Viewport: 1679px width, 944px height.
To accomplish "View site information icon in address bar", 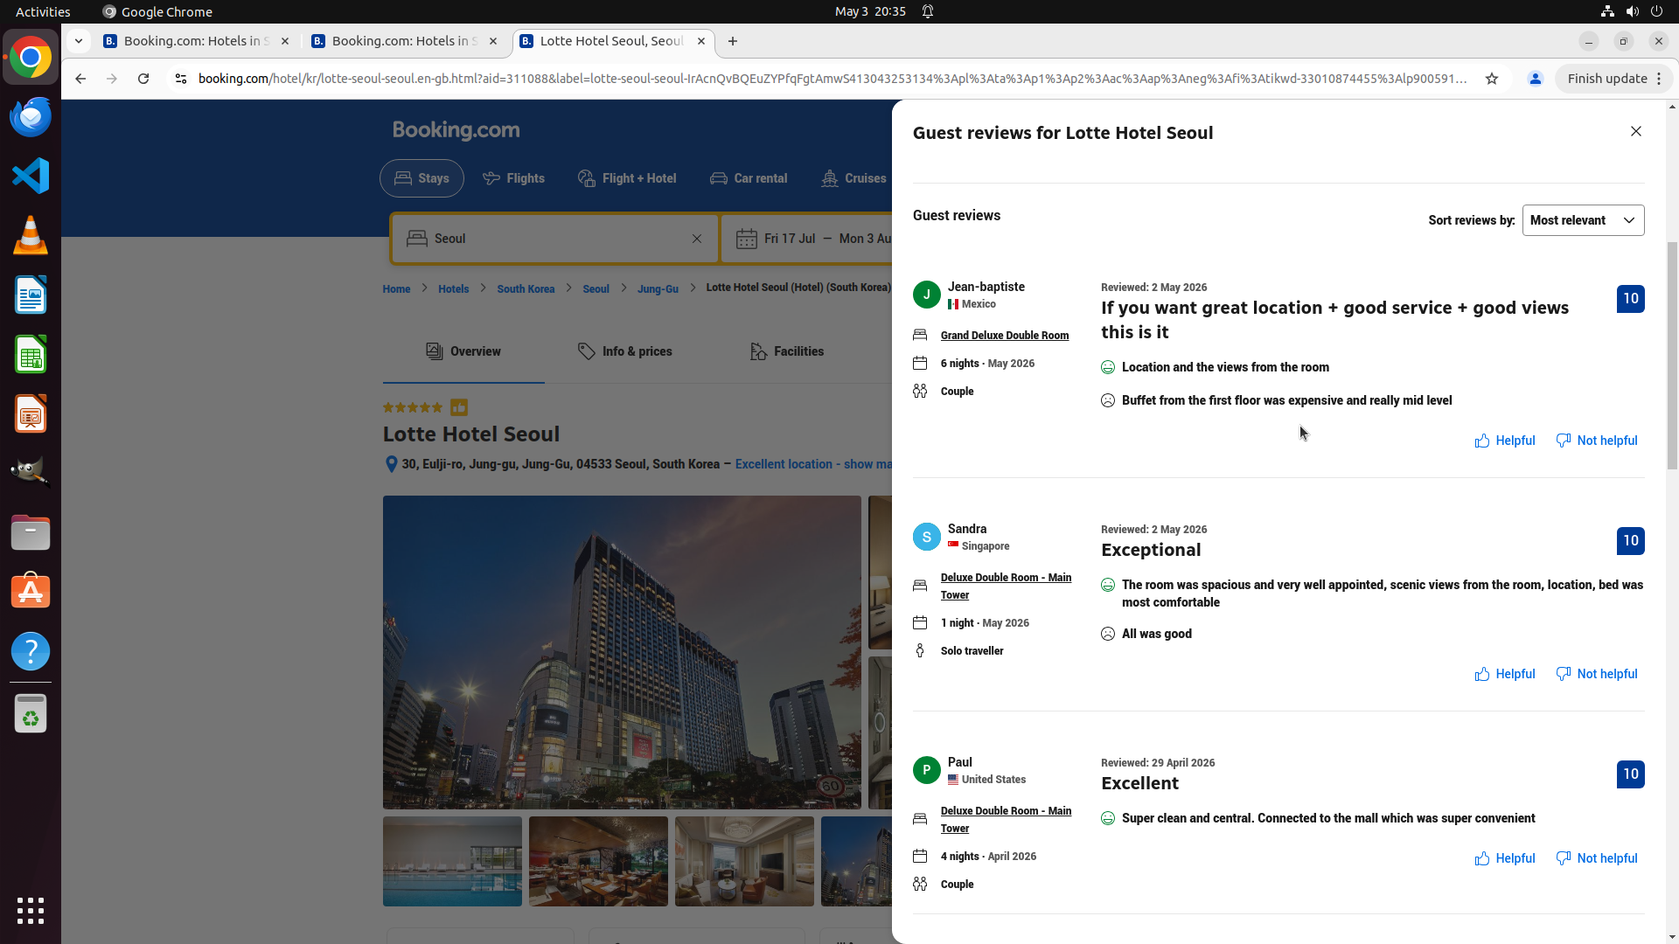I will [180, 79].
